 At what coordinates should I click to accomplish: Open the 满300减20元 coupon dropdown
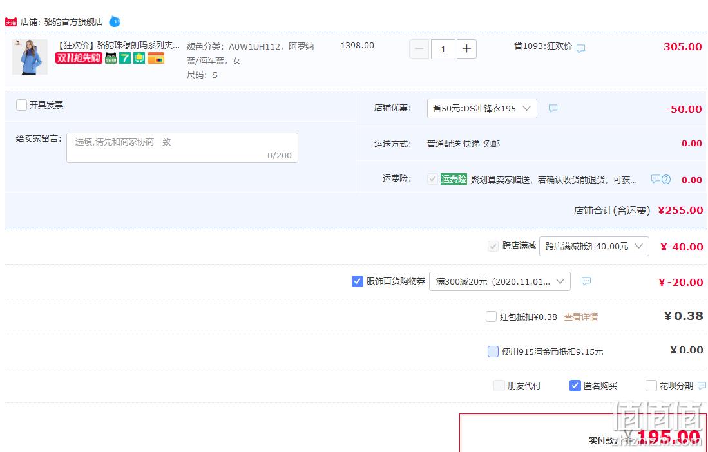(x=500, y=281)
